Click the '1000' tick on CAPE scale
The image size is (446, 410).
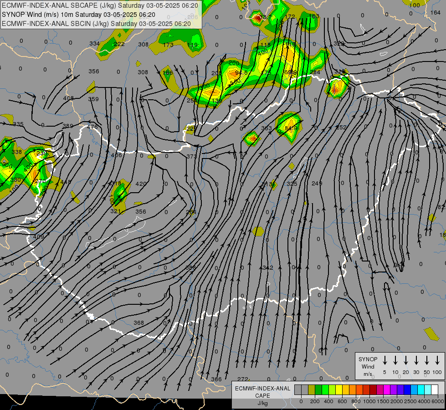point(369,401)
